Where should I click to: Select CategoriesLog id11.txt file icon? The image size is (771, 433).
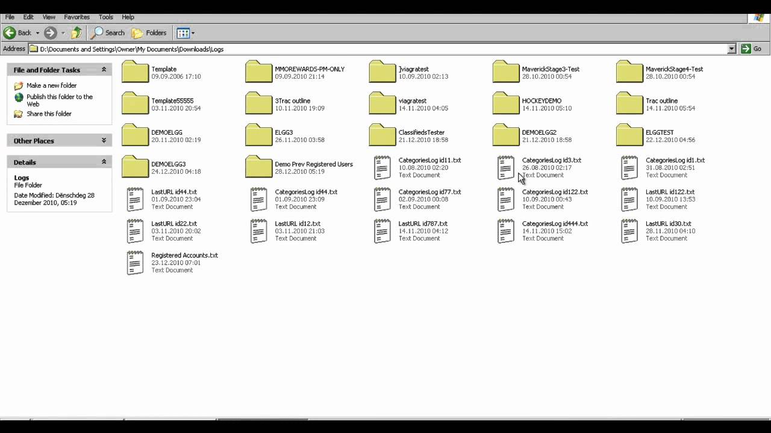[x=382, y=167]
